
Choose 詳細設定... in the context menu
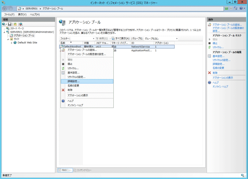tap(87, 81)
